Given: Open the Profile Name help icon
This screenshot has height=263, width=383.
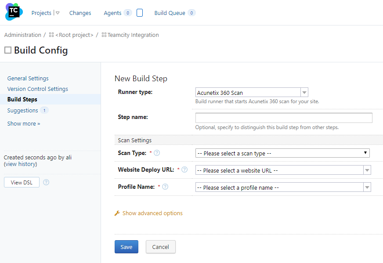Looking at the screenshot, I should point(165,187).
